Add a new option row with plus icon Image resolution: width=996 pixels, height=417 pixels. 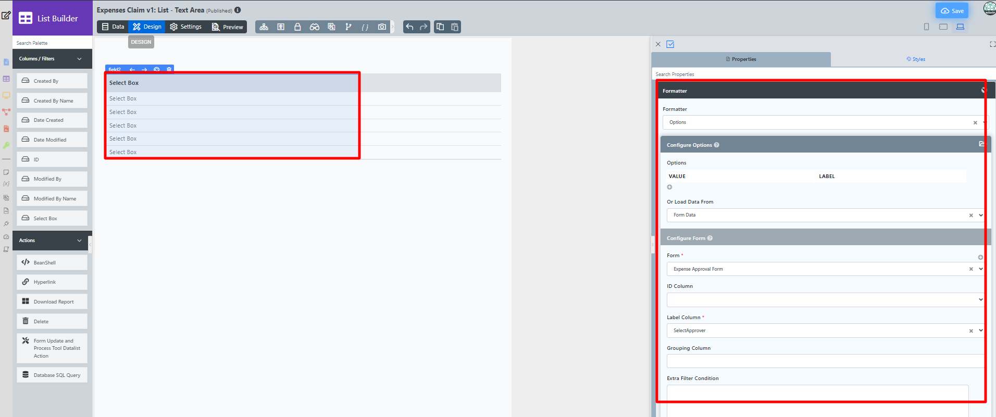pyautogui.click(x=670, y=187)
